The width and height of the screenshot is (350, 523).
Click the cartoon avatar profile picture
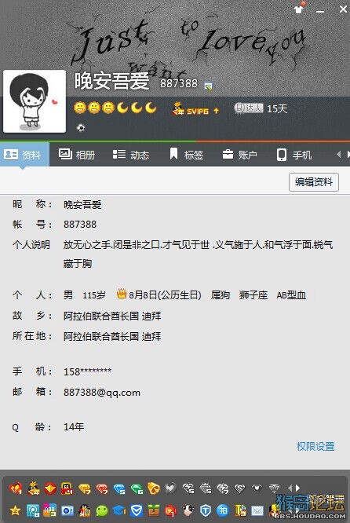click(35, 101)
